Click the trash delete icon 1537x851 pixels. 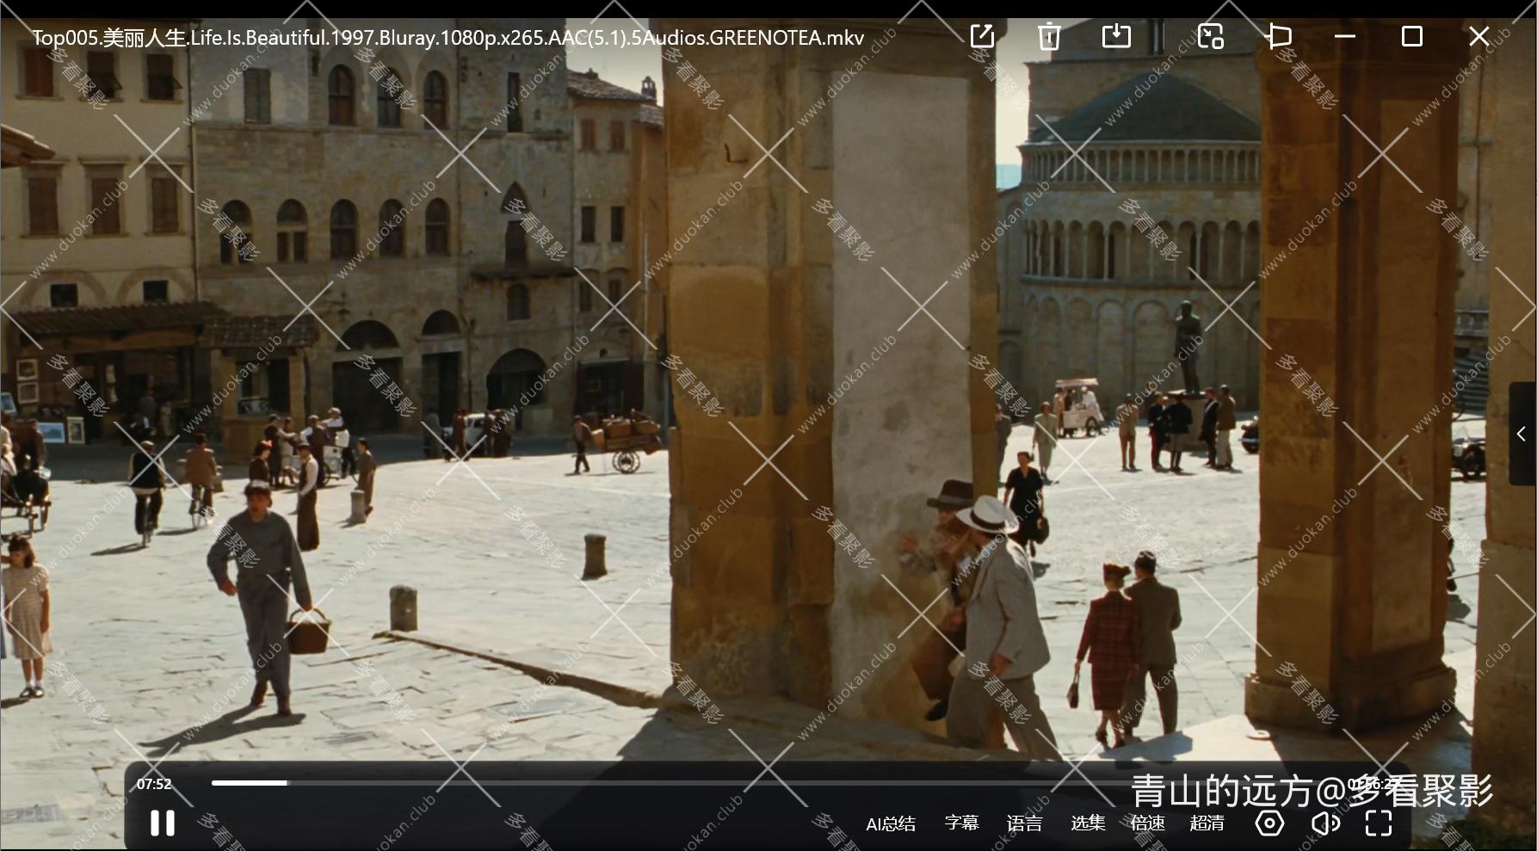[x=1049, y=37]
